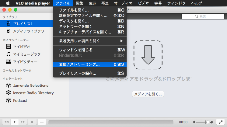Click the 00:00 time display

(183, 122)
